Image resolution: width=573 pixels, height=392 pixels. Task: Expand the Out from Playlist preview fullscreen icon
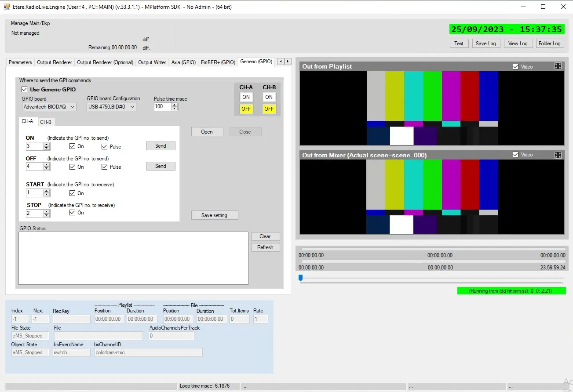tap(558, 66)
